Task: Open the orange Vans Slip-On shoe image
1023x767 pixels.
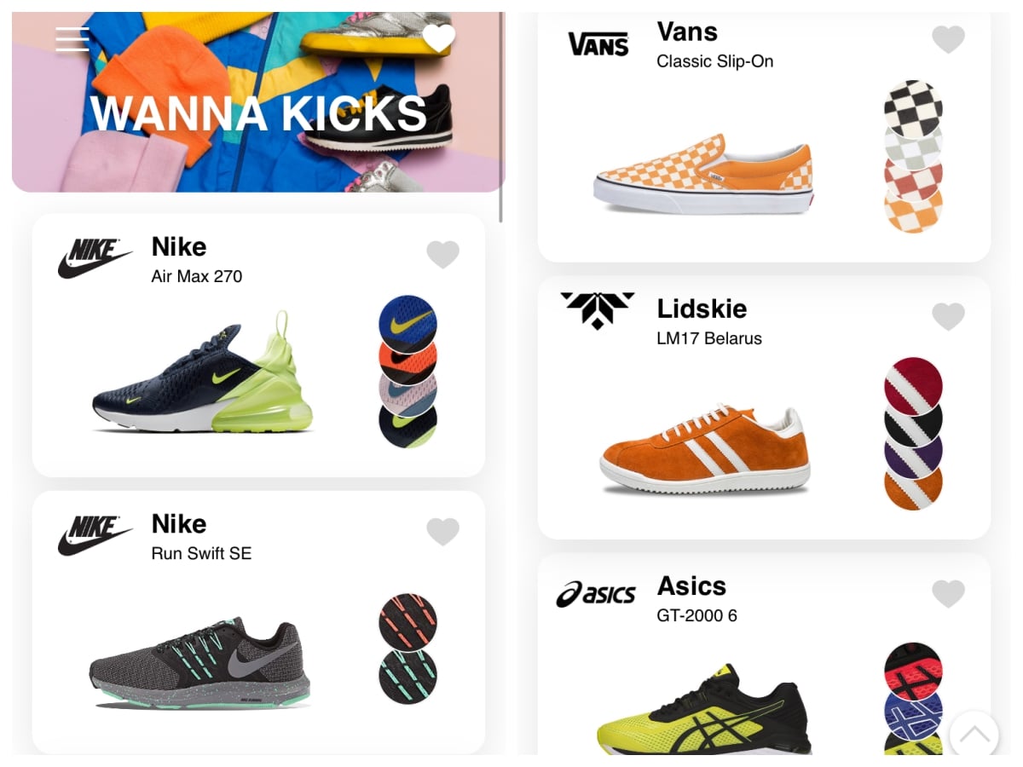Action: [x=703, y=174]
